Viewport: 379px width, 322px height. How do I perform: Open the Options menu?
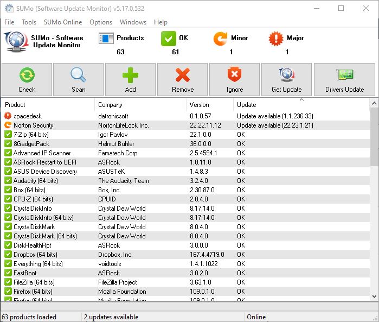click(101, 22)
